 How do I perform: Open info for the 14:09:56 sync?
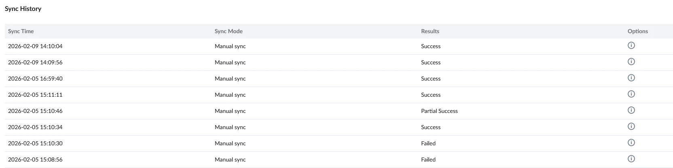coord(631,62)
